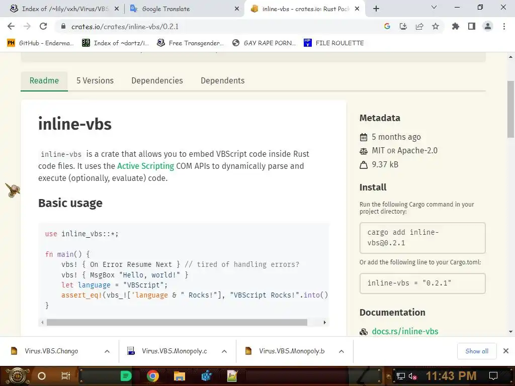Open the notepad app on taskbar

tap(232, 376)
